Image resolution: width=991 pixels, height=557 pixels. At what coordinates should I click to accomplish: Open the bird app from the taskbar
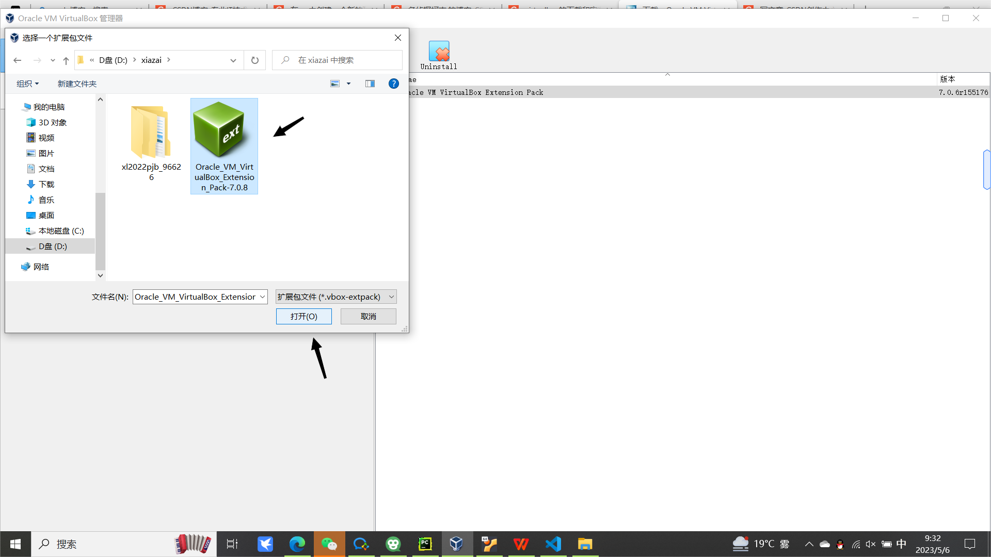(x=265, y=544)
